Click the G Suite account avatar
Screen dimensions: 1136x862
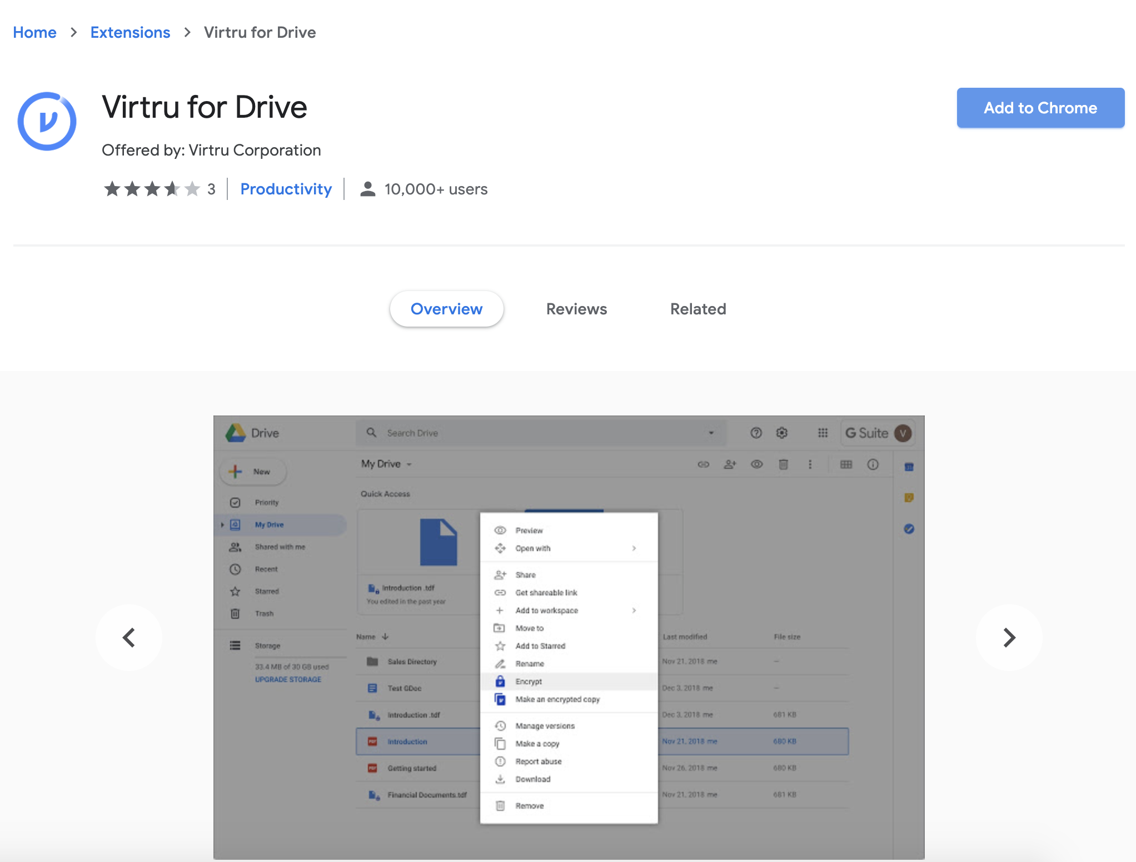tap(903, 433)
